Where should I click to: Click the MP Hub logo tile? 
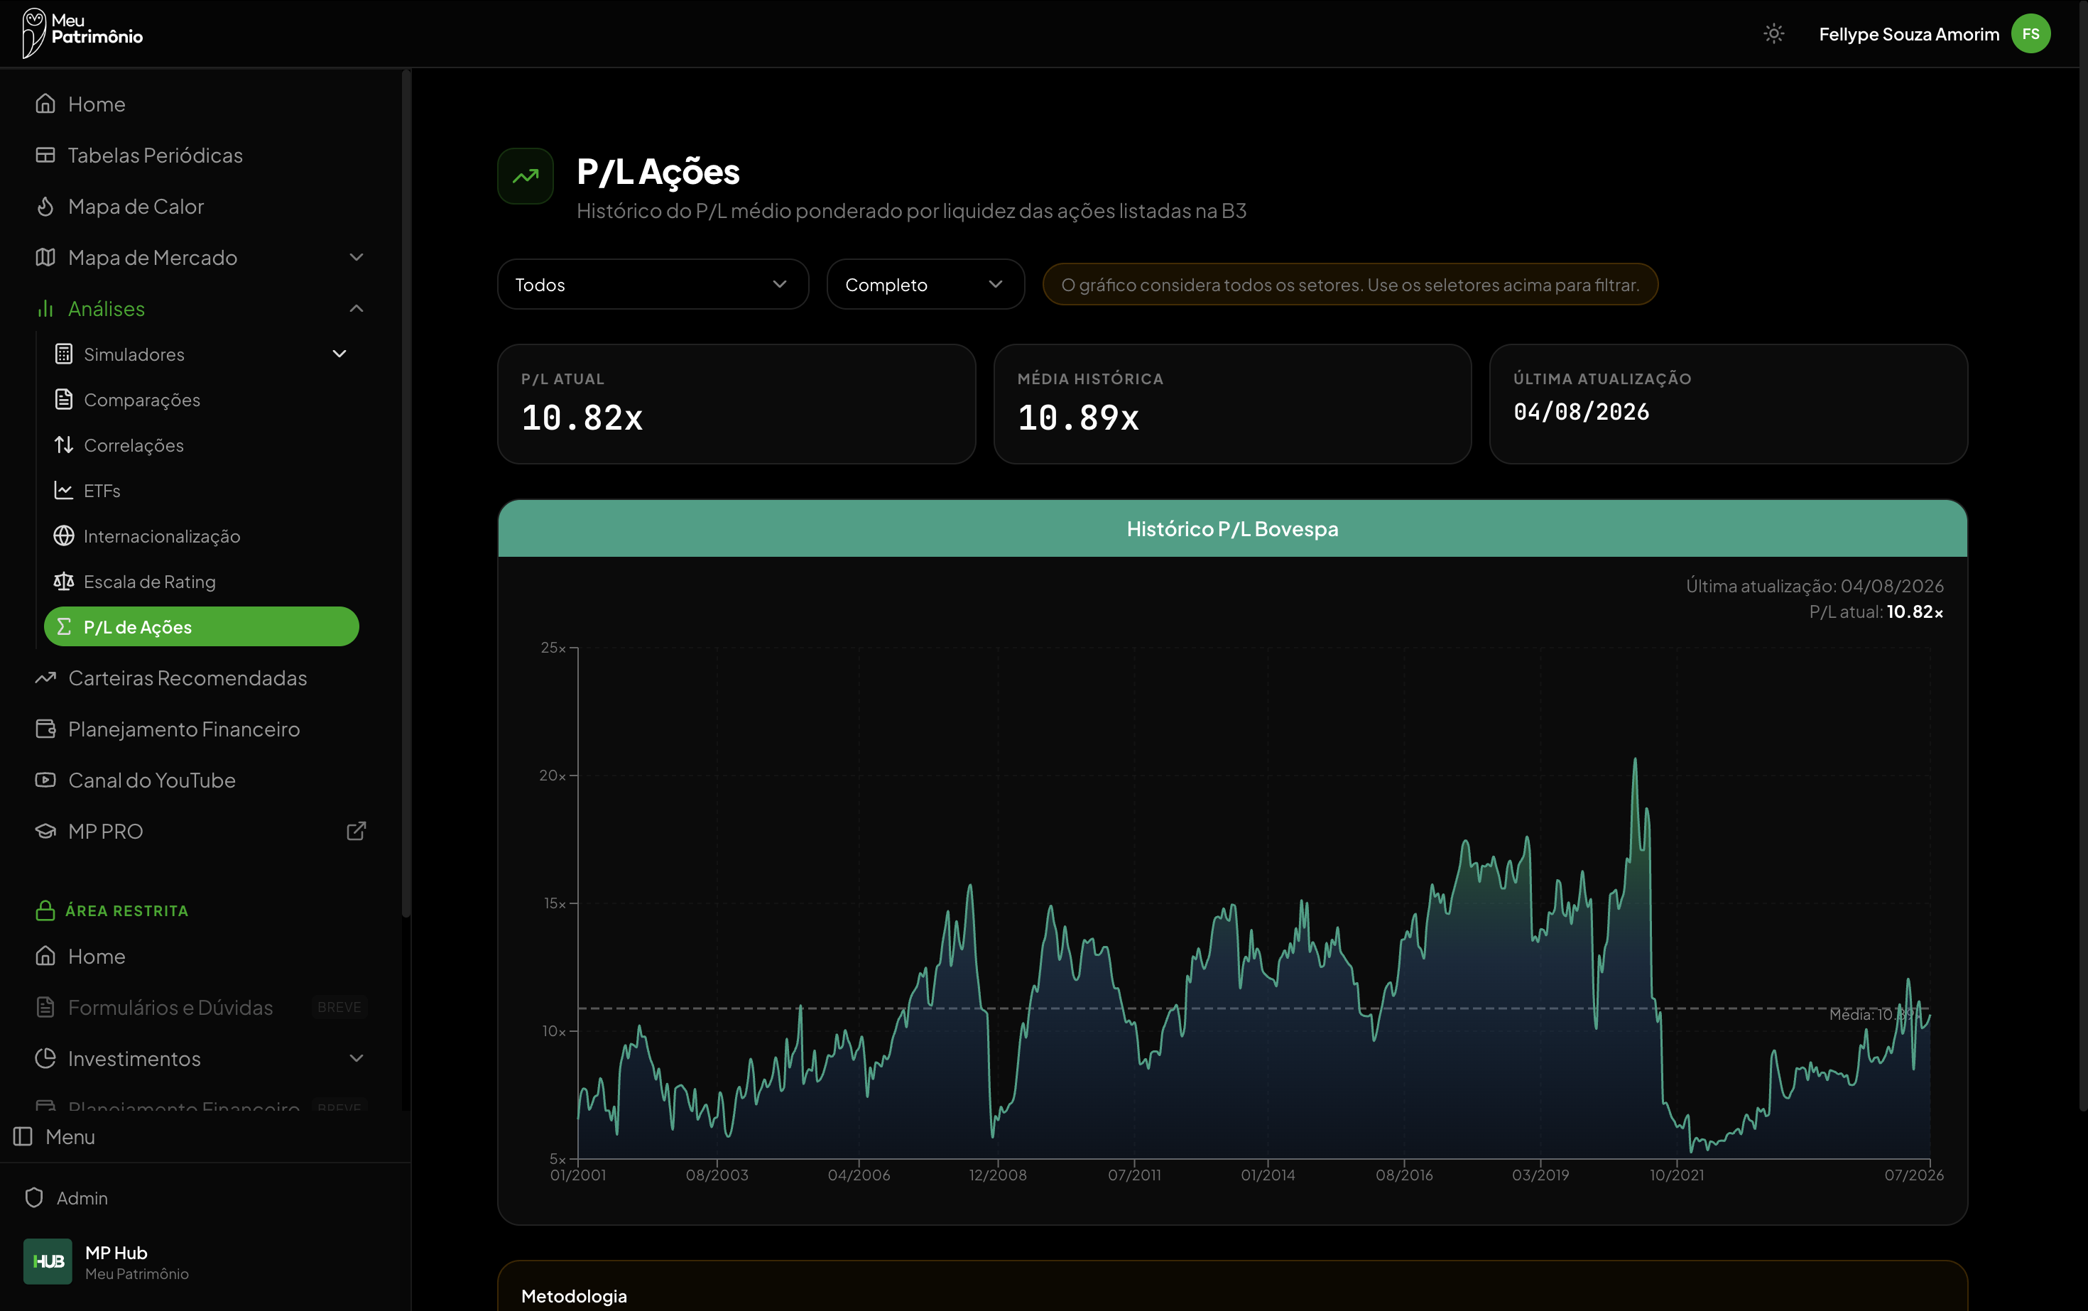(48, 1261)
